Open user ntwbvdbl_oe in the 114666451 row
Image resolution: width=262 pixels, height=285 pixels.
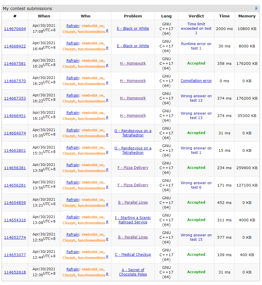93,113
